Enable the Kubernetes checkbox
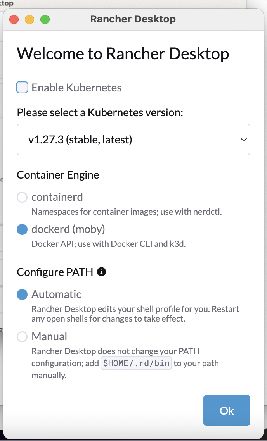The width and height of the screenshot is (267, 441). point(22,87)
